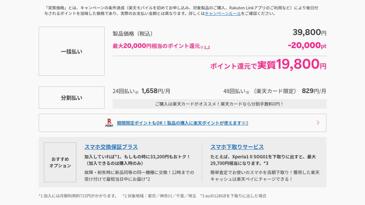Select the 分割払い payment section

[71, 97]
